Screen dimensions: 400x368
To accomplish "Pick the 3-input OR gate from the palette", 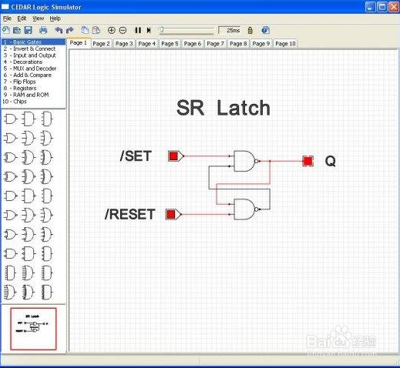I will [29, 138].
